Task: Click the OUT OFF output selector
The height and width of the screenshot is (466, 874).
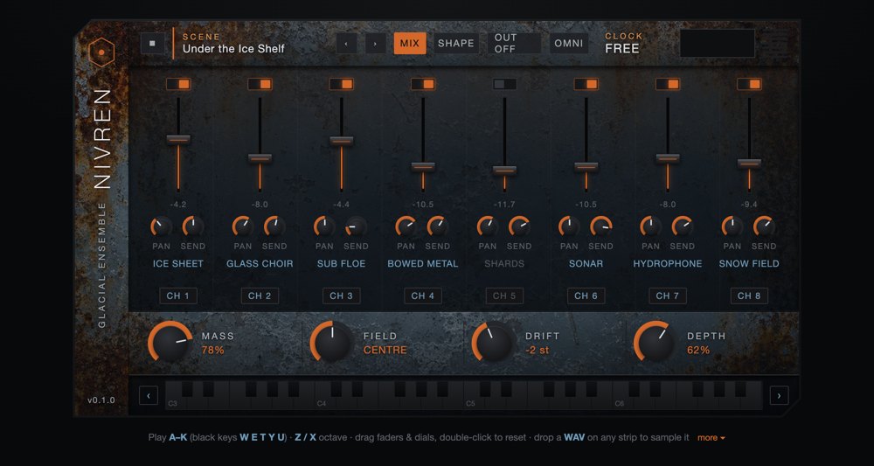Action: pyautogui.click(x=514, y=44)
